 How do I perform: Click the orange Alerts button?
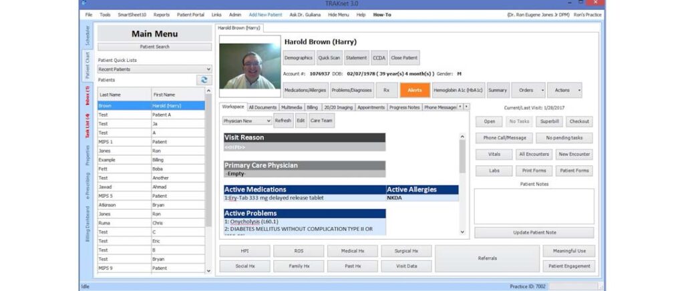pos(415,90)
